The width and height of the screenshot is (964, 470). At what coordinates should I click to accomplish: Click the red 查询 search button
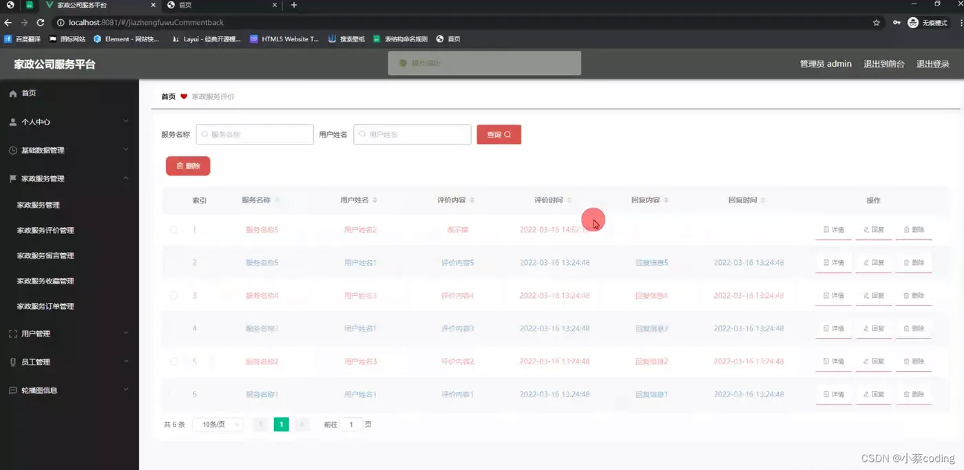tap(499, 134)
